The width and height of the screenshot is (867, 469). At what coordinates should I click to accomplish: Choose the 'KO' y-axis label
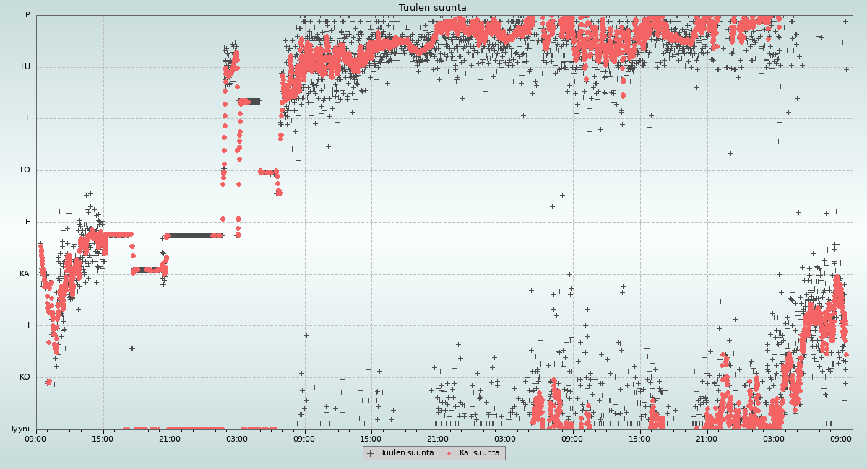[25, 377]
